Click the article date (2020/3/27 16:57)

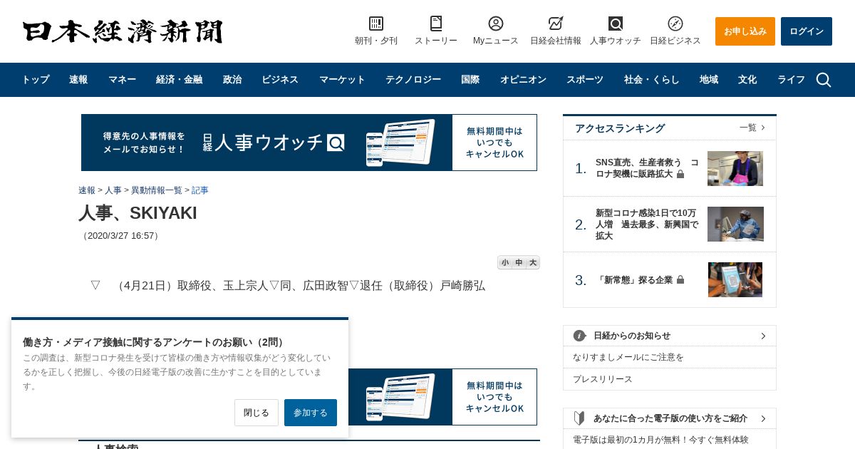coord(120,236)
